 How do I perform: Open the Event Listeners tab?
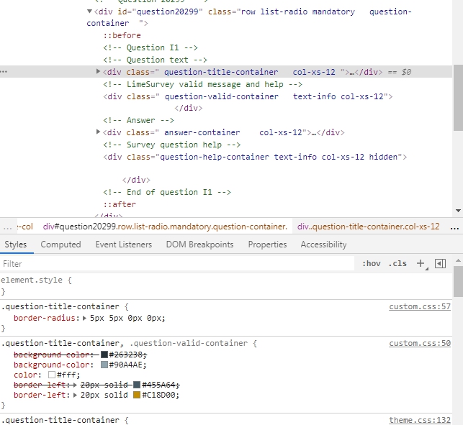tap(124, 245)
